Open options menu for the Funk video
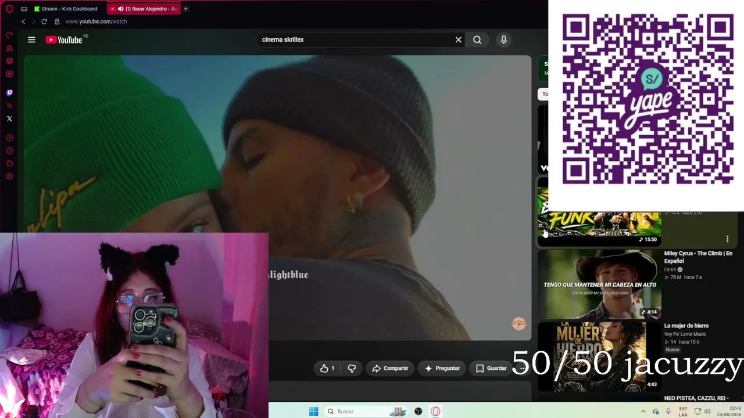744x418 pixels. (x=727, y=239)
